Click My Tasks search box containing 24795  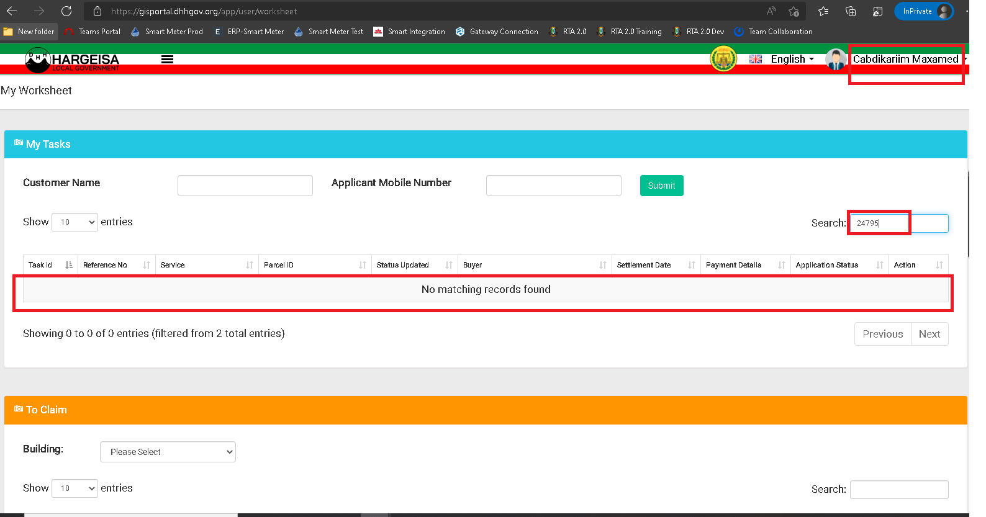point(899,223)
